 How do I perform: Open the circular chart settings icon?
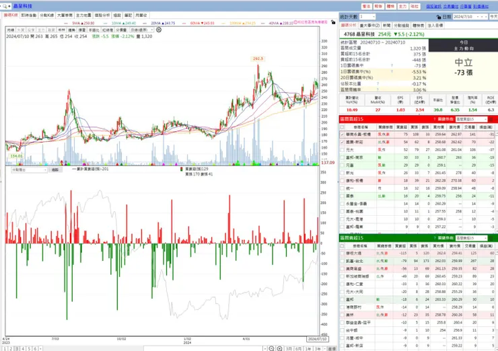coord(158,30)
